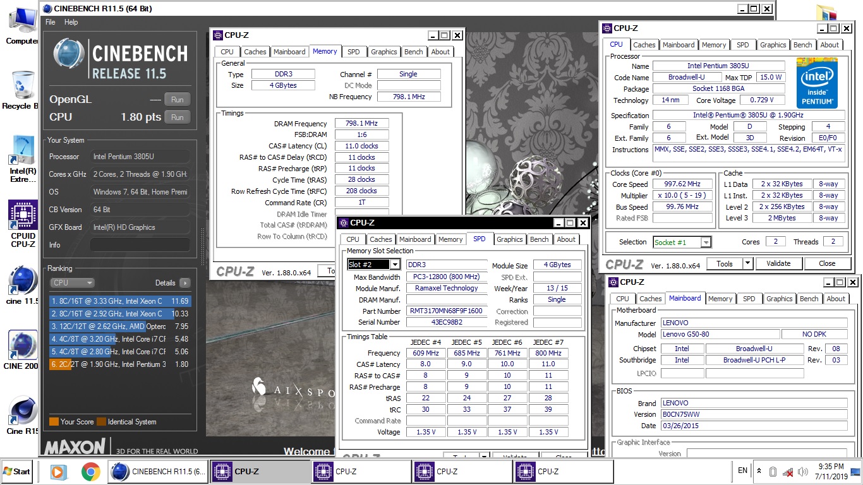Open Memory tab in CPU-Z Mainboard window
Image resolution: width=863 pixels, height=485 pixels.
[x=720, y=299]
